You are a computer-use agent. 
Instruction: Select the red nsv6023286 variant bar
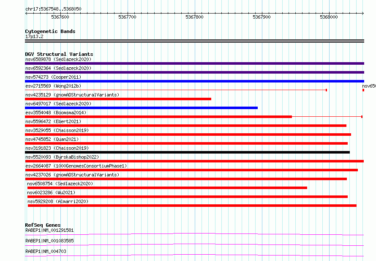pyautogui.click(x=188, y=197)
